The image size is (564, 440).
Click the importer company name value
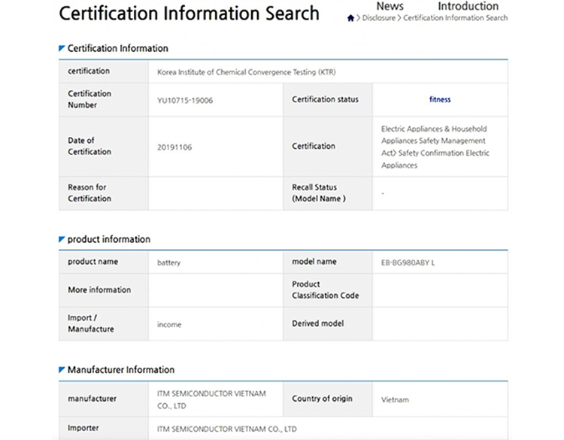(227, 429)
